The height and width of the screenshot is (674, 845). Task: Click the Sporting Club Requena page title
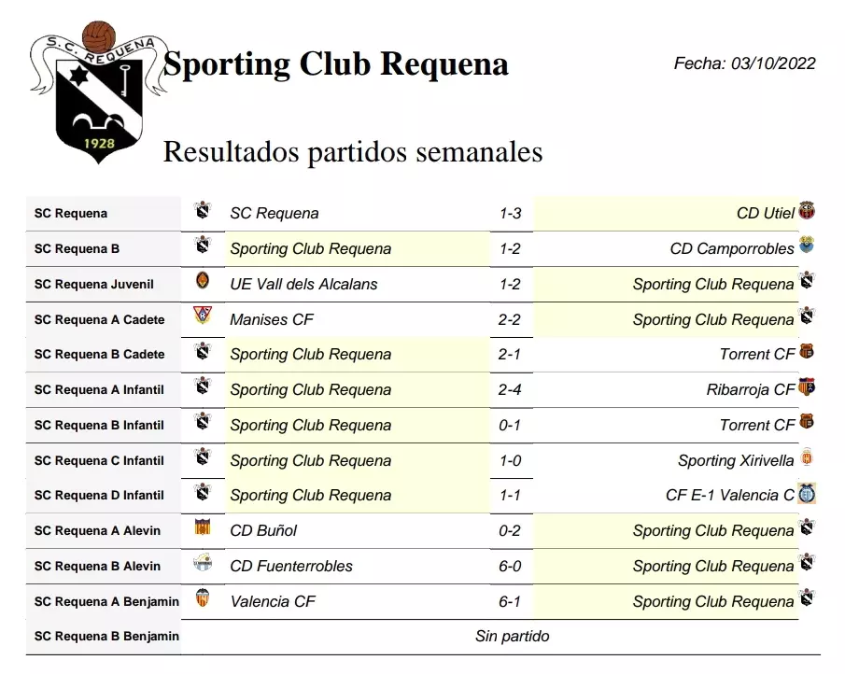click(336, 64)
